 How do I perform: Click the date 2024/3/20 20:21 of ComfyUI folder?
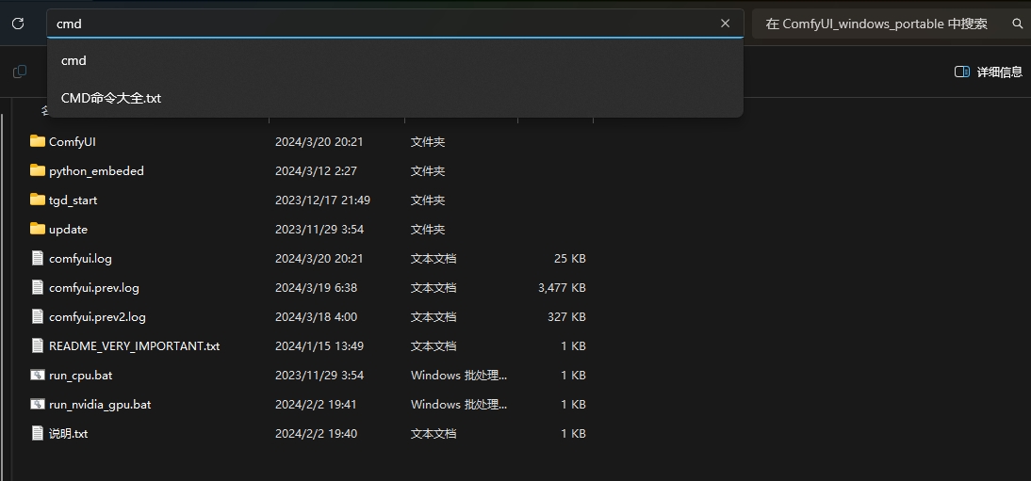click(319, 141)
